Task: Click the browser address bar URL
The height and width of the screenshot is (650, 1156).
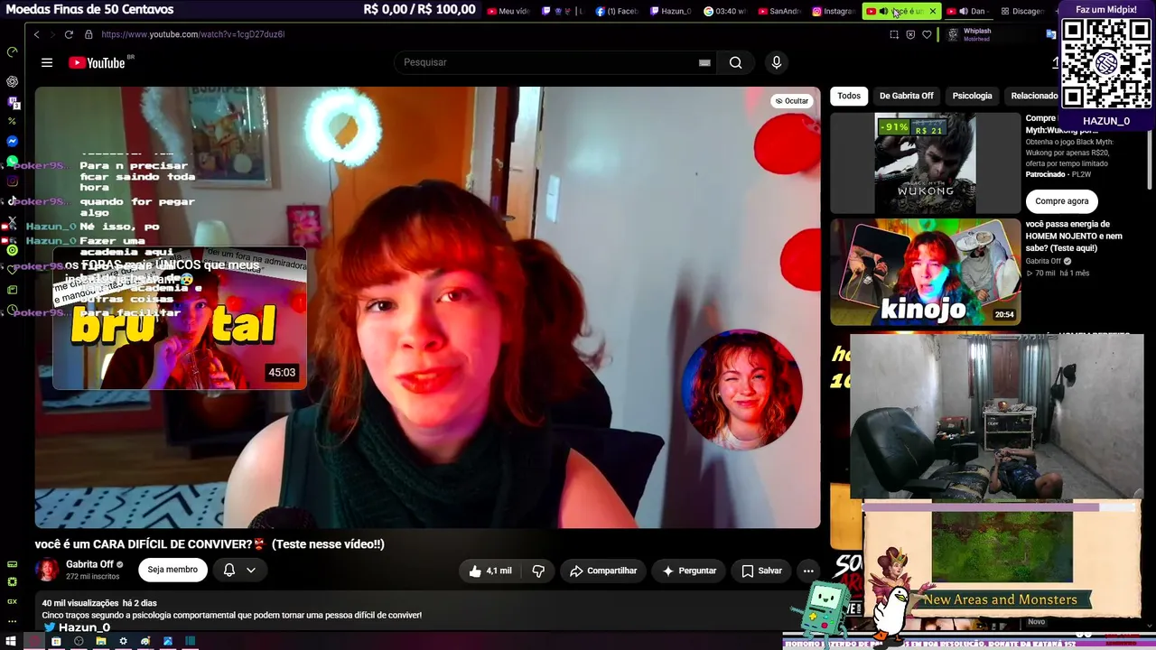Action: click(x=193, y=34)
